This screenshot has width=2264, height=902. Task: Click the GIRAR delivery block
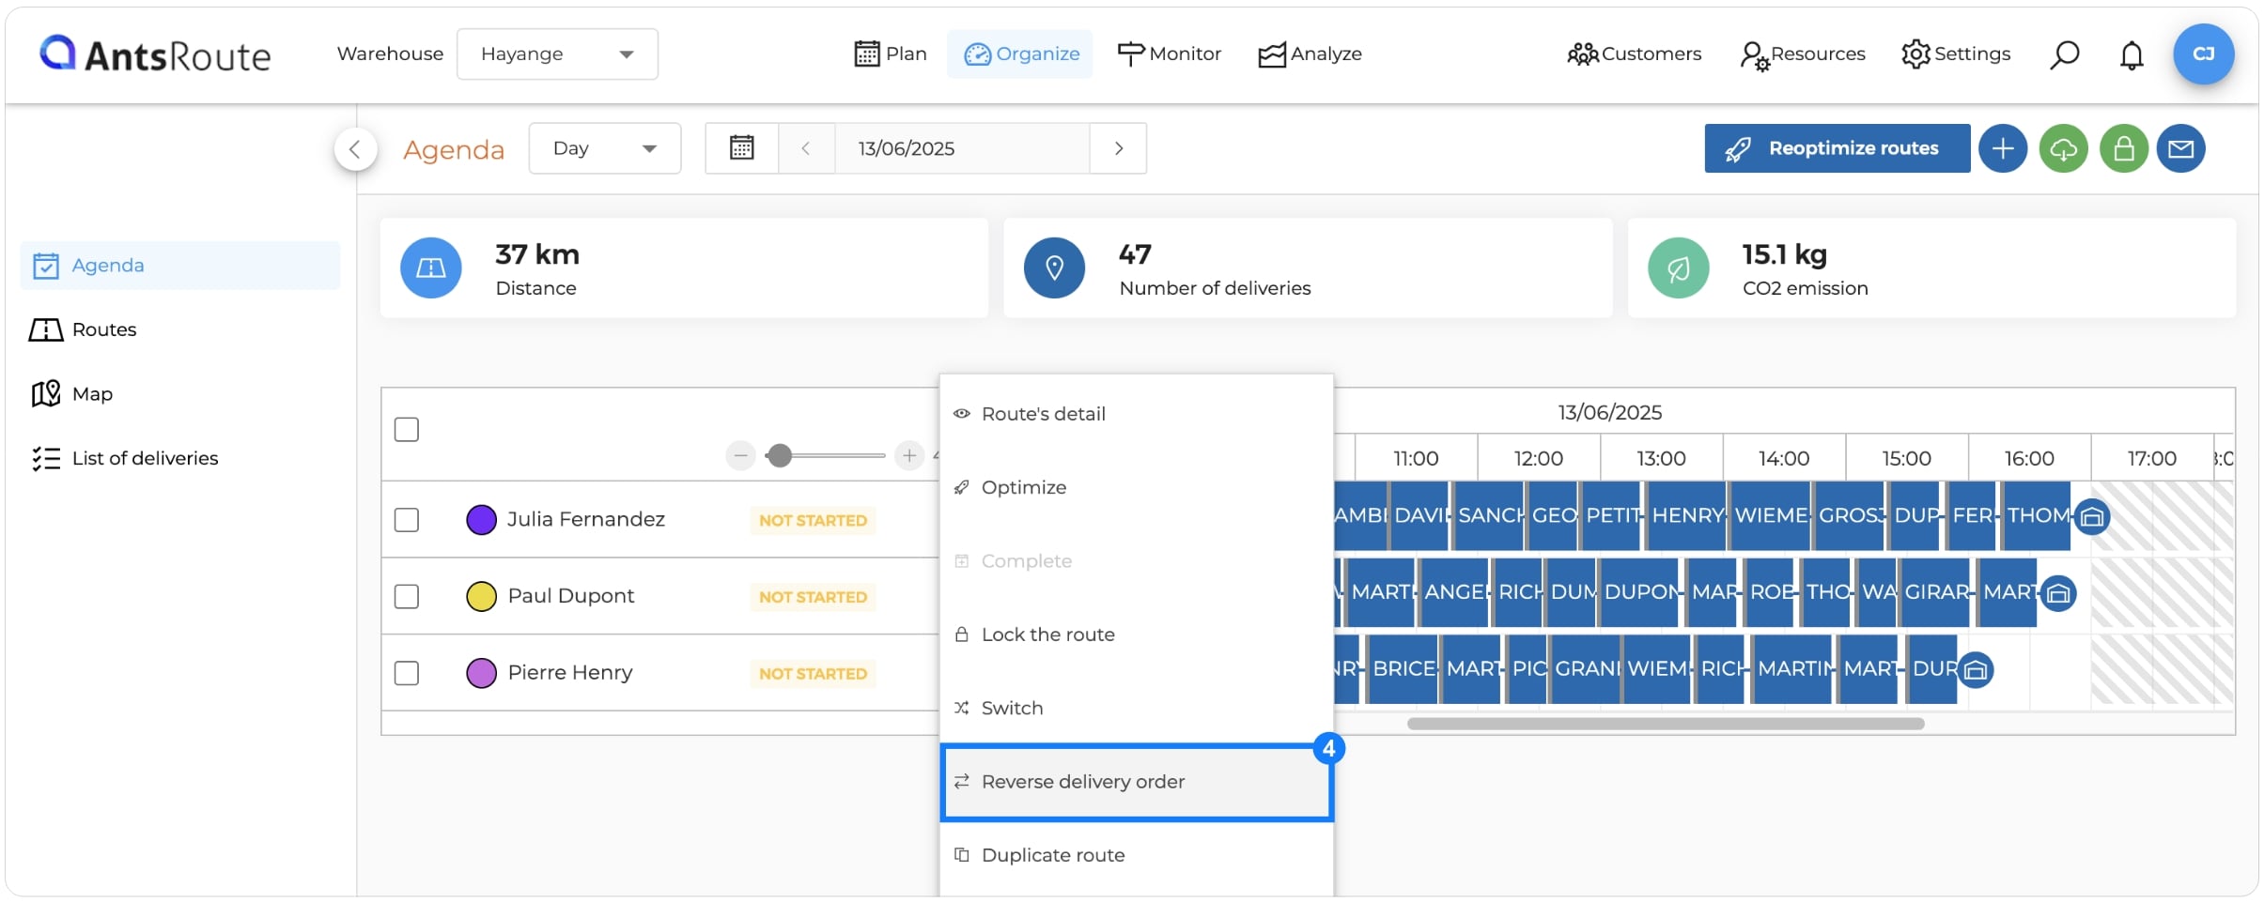pos(1934,592)
